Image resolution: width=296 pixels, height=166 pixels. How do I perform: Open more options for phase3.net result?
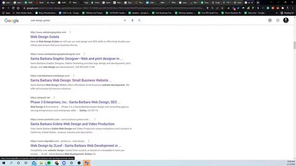pos(54,97)
